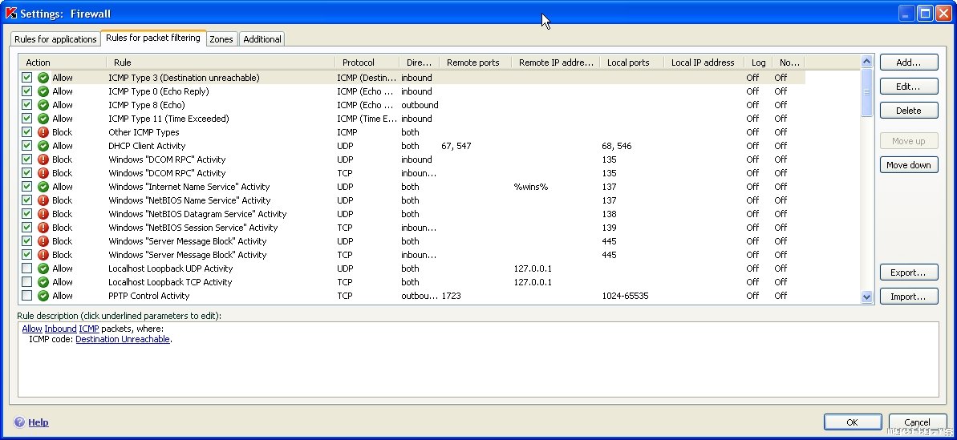
Task: Enable the Localhost Loopback UDP Activity checkbox
Action: pos(27,268)
